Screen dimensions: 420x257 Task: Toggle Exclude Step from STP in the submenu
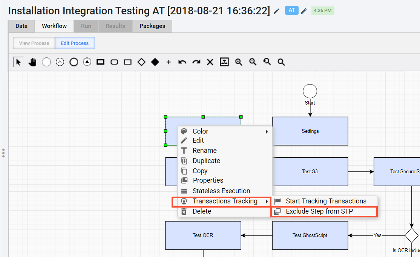click(x=324, y=211)
